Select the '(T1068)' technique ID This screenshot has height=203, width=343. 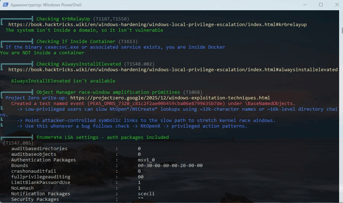click(193, 92)
